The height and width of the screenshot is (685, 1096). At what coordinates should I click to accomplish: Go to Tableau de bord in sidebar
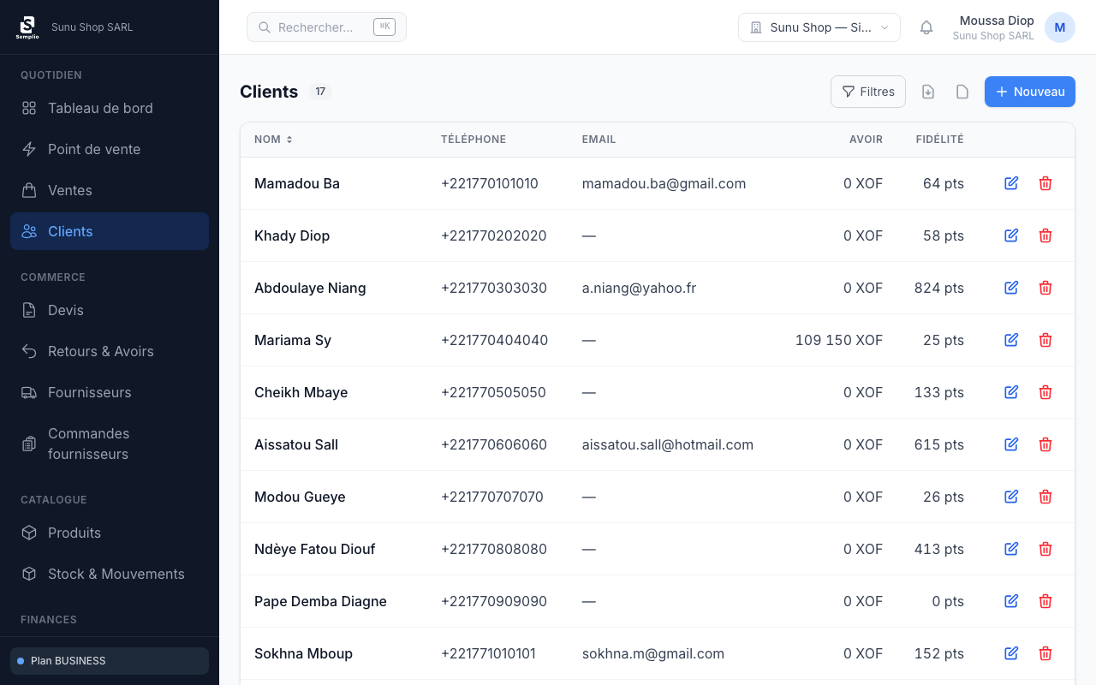tap(100, 108)
